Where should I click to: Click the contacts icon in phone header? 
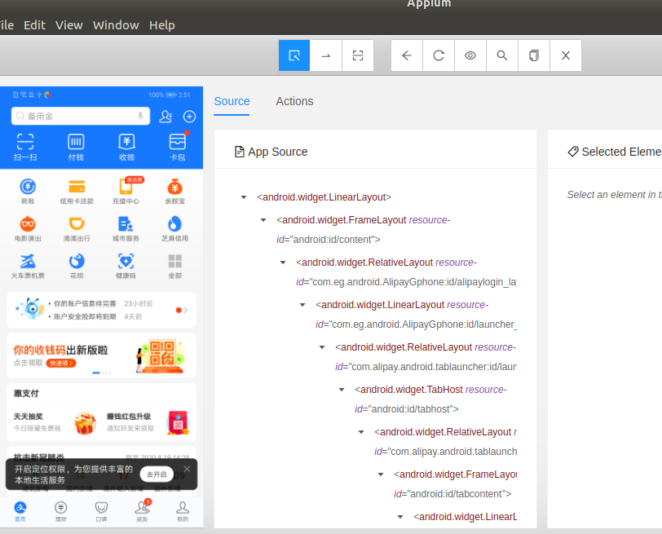click(165, 117)
